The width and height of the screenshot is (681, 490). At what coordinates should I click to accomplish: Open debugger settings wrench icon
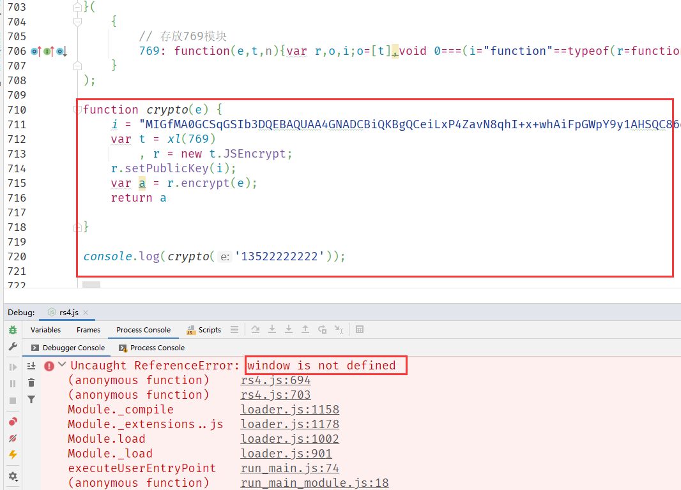(13, 346)
